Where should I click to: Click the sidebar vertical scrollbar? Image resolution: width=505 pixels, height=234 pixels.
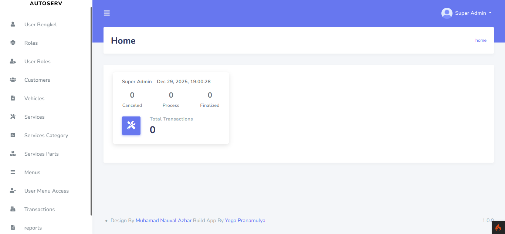91,111
